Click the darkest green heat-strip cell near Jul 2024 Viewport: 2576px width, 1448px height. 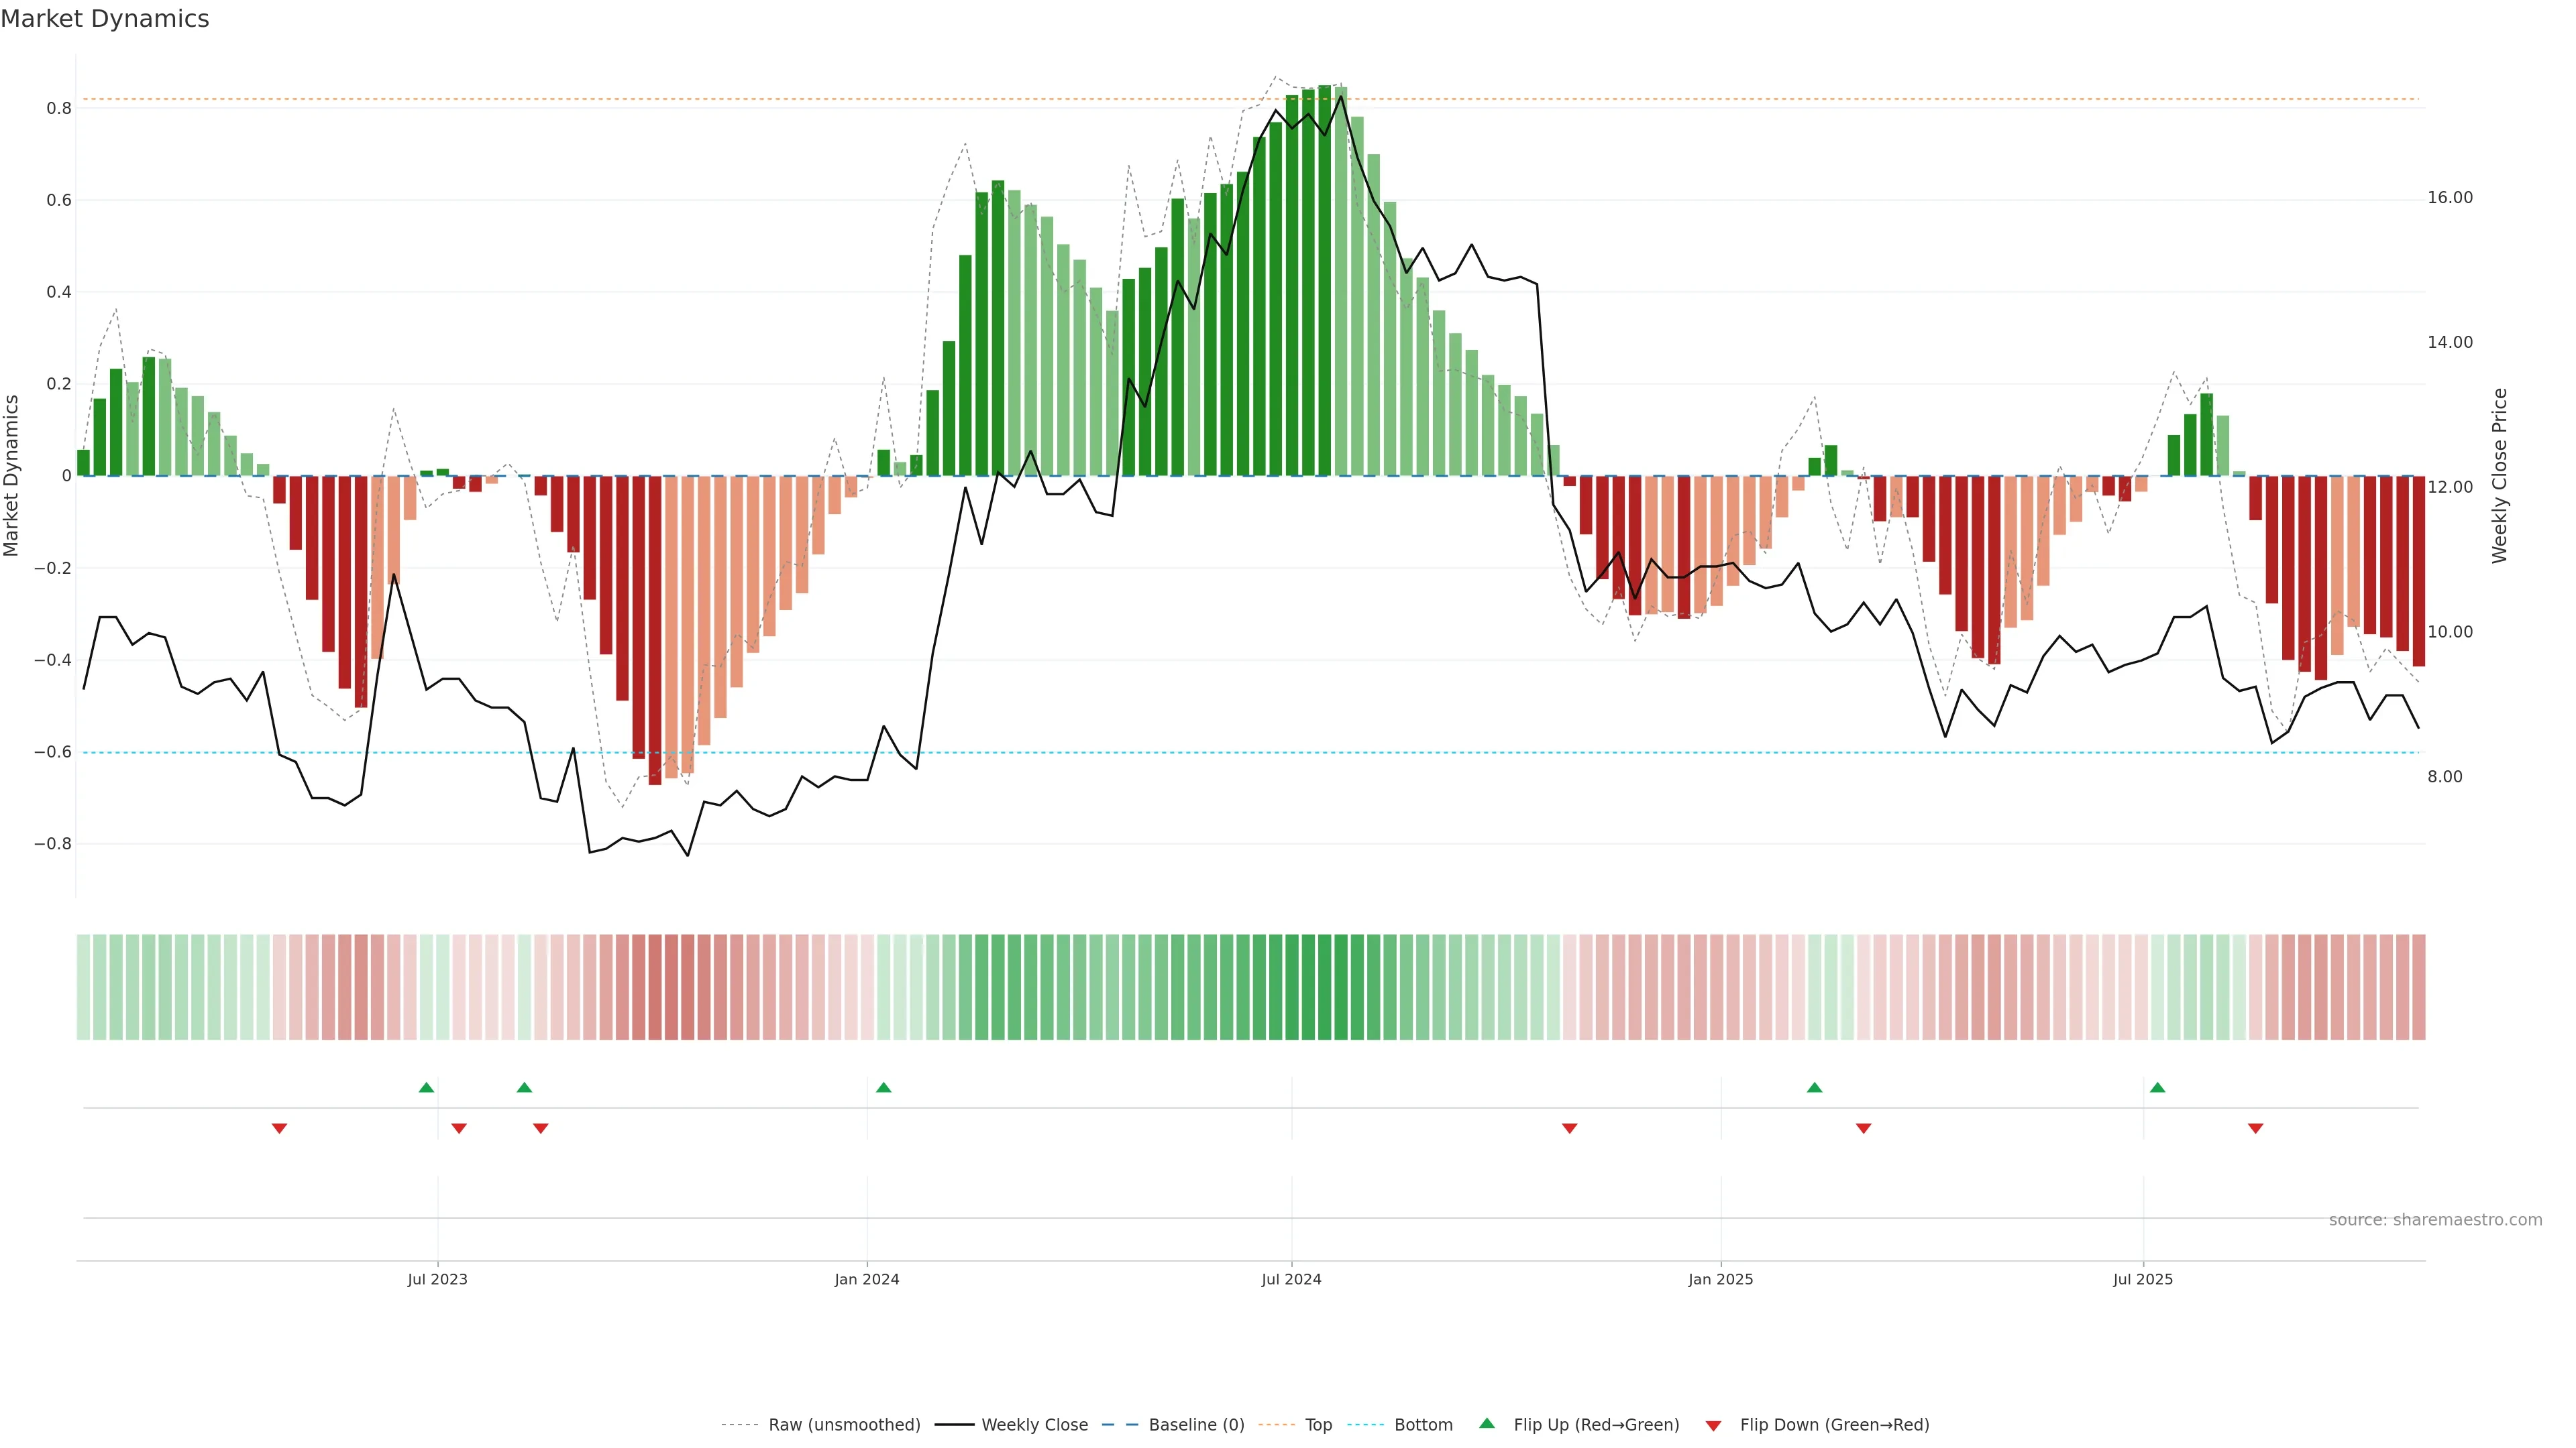[x=1324, y=987]
